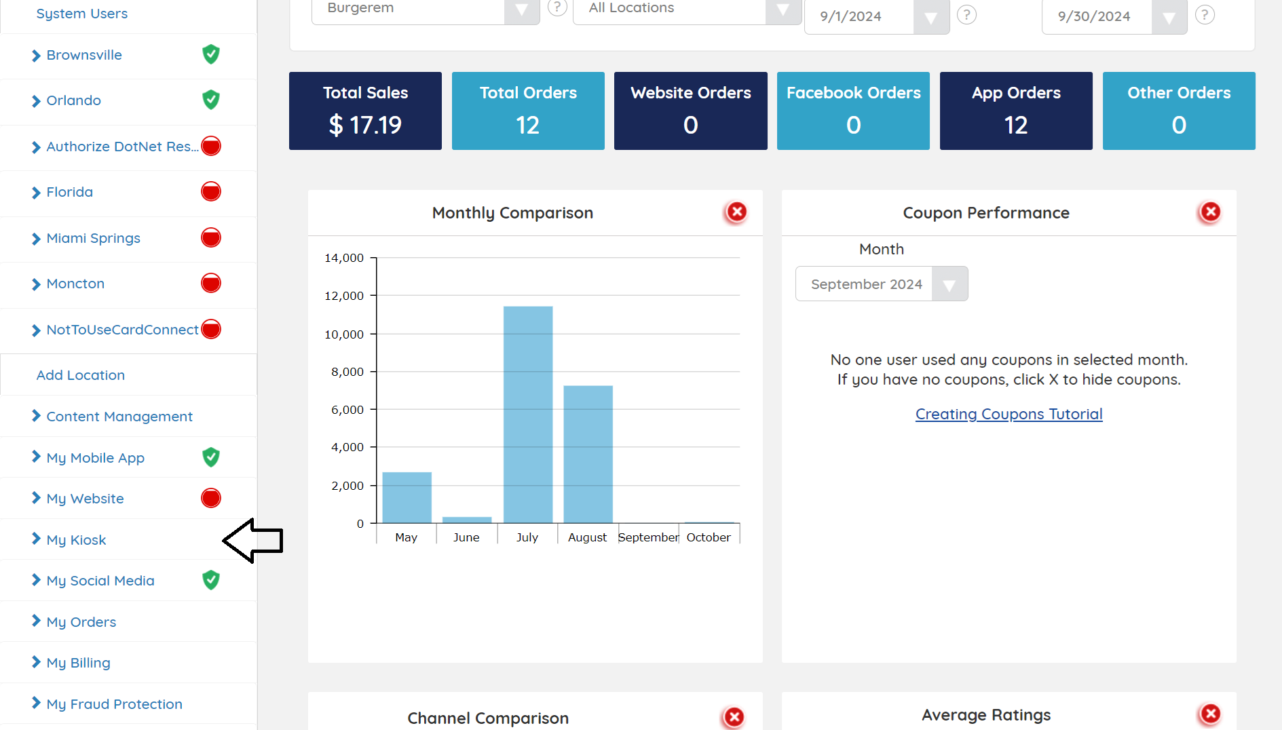Click the May bar in Monthly Comparison chart
Screen dimensions: 1282x730
407,497
